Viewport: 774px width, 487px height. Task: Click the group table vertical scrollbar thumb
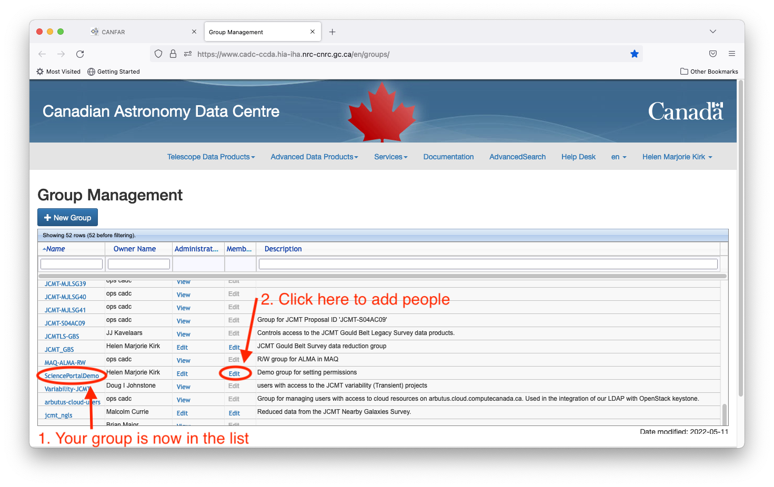[725, 414]
